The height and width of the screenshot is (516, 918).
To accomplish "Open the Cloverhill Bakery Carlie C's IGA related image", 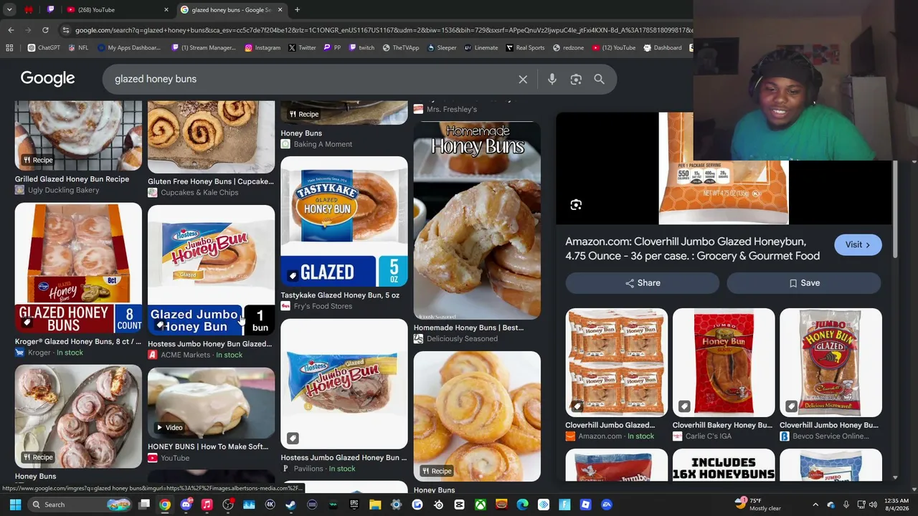I will [x=724, y=363].
